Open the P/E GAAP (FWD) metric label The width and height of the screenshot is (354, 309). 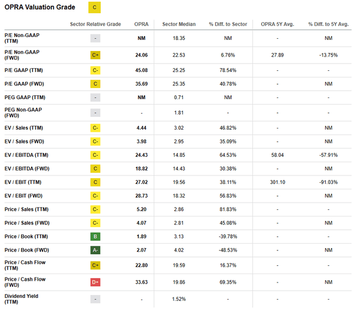[24, 84]
